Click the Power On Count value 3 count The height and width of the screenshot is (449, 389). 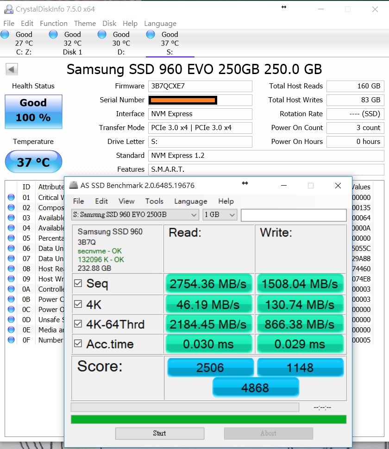355,128
